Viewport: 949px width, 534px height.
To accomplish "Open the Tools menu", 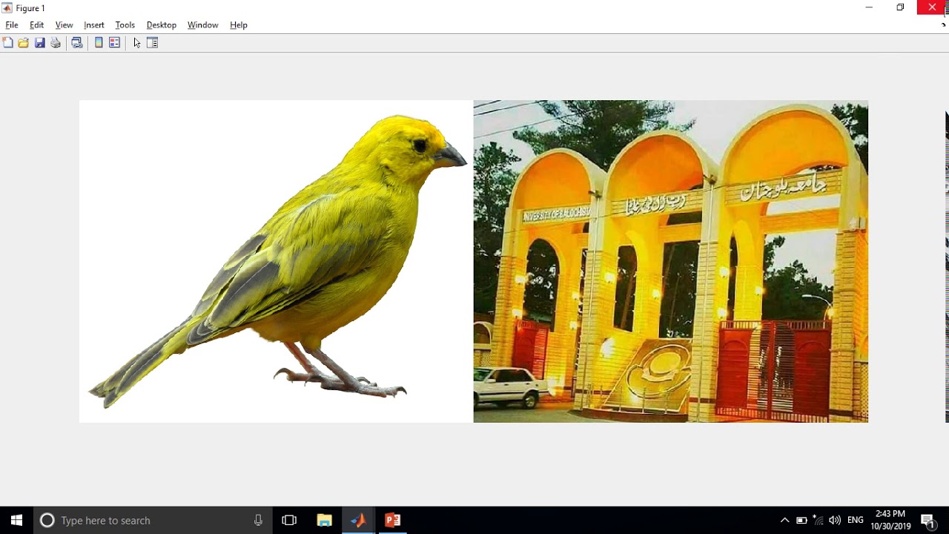I will [x=125, y=25].
